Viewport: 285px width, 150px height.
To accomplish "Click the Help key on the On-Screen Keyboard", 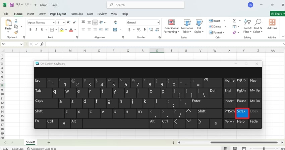I will [242, 123].
